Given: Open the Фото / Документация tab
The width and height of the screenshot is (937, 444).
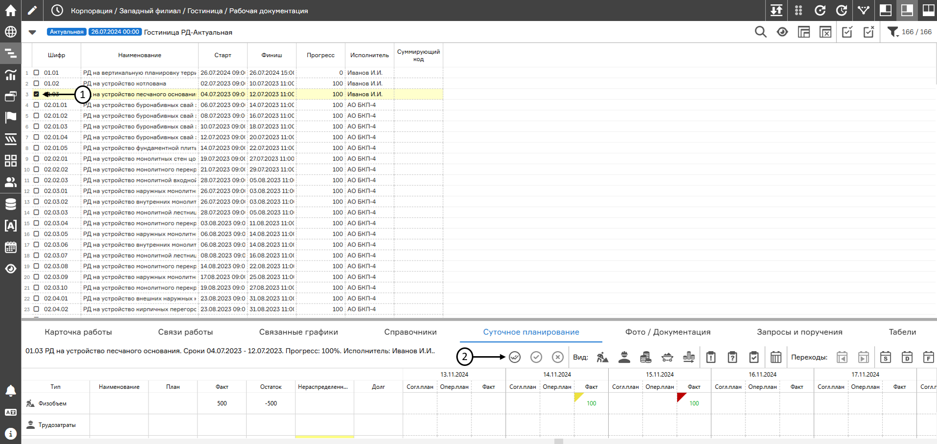Looking at the screenshot, I should tap(668, 332).
